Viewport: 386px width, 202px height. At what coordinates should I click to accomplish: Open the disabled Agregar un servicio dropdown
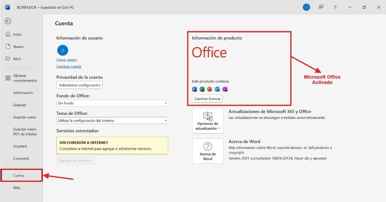[76, 161]
